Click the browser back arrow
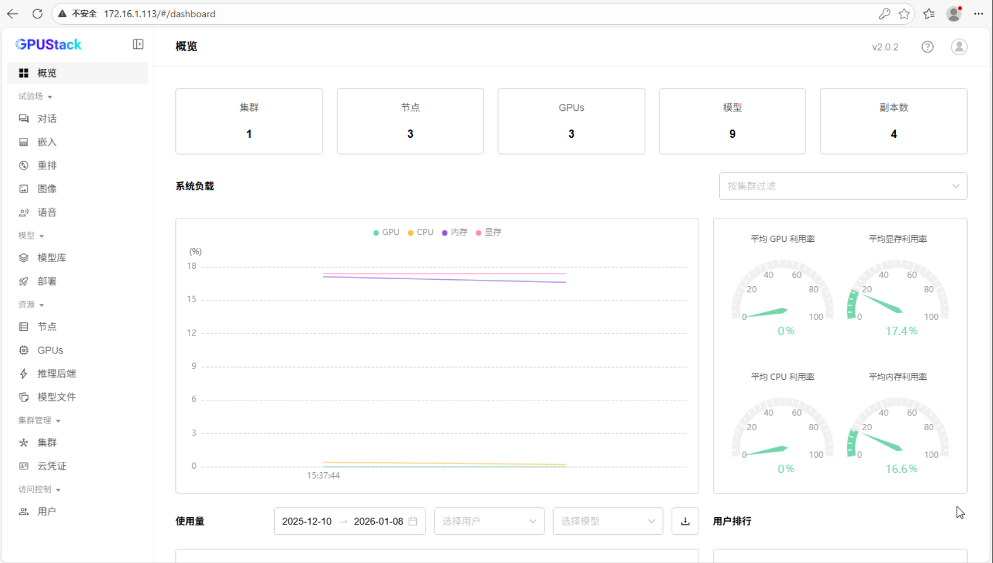Image resolution: width=993 pixels, height=563 pixels. (x=13, y=14)
